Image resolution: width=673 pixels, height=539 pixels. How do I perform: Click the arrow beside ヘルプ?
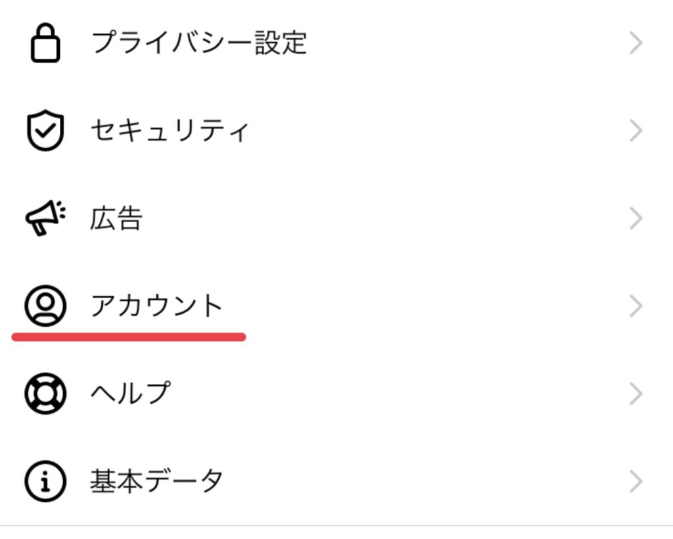click(x=635, y=394)
